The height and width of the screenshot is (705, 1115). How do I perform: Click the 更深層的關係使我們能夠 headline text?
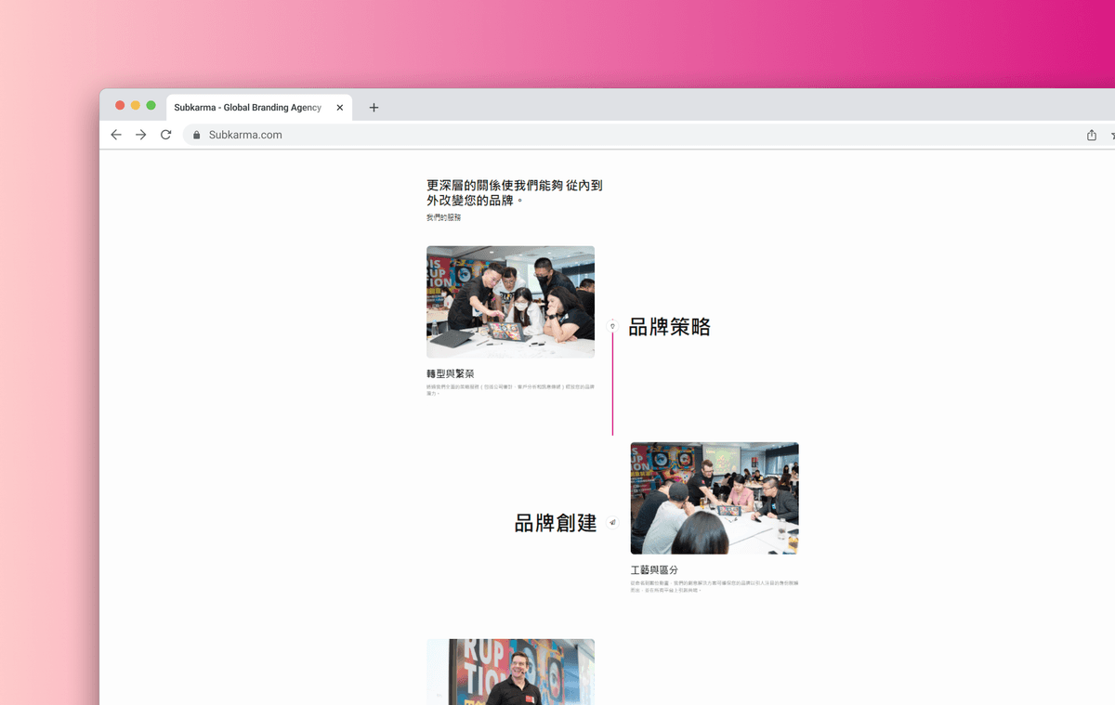pyautogui.click(x=515, y=192)
